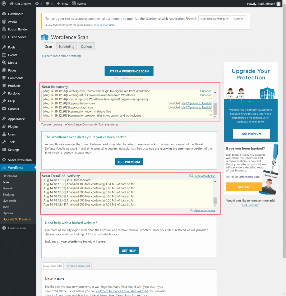Screen dimensions: 286x296
Task: Click the Email activity log envelope icon
Action: coord(191,176)
